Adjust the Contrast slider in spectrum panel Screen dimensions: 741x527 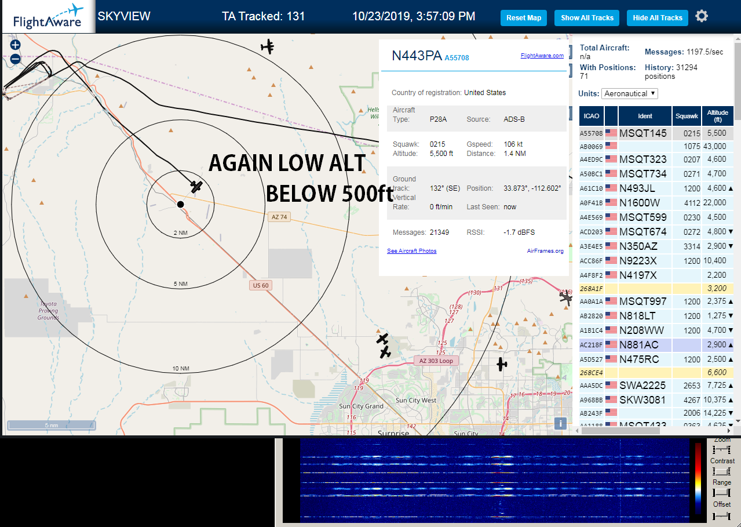[x=722, y=471]
